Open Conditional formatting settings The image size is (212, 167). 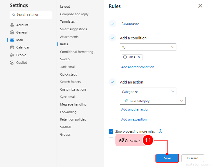(x=77, y=52)
